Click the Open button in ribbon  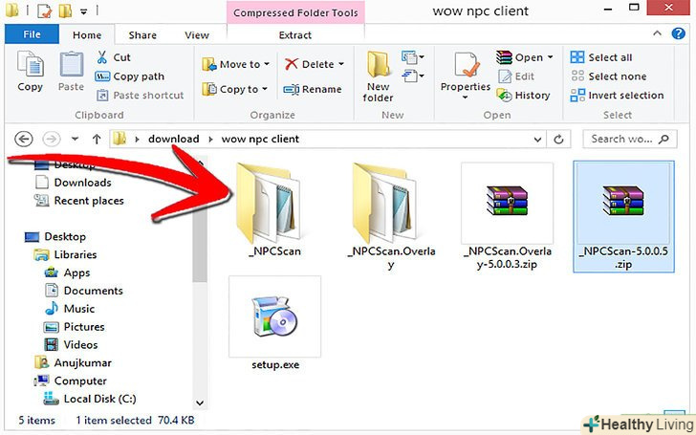(520, 57)
